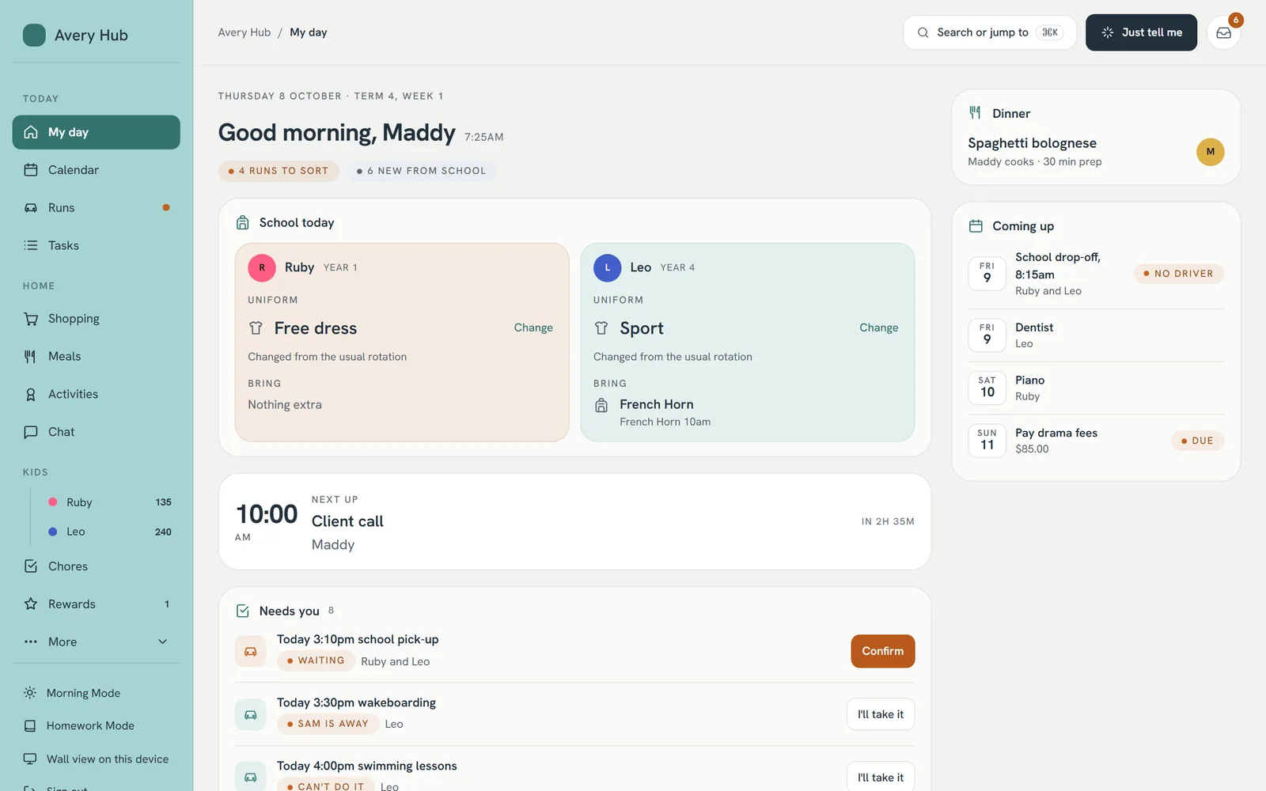1266x791 pixels.
Task: Click the sparkle icon in Just tell me
Action: point(1108,32)
